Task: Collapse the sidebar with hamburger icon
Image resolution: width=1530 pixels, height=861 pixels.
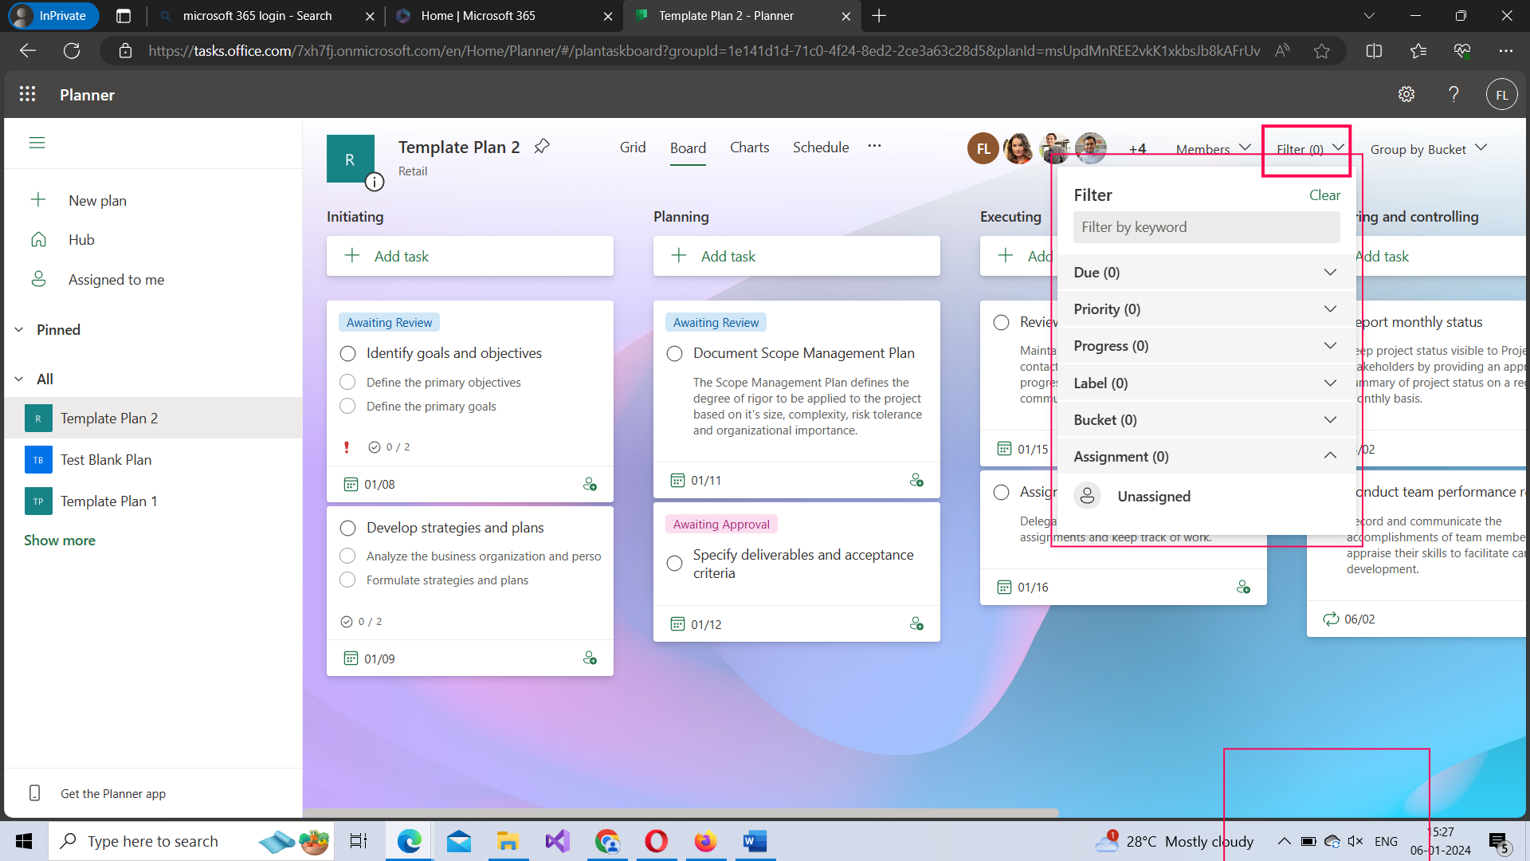Action: tap(37, 143)
